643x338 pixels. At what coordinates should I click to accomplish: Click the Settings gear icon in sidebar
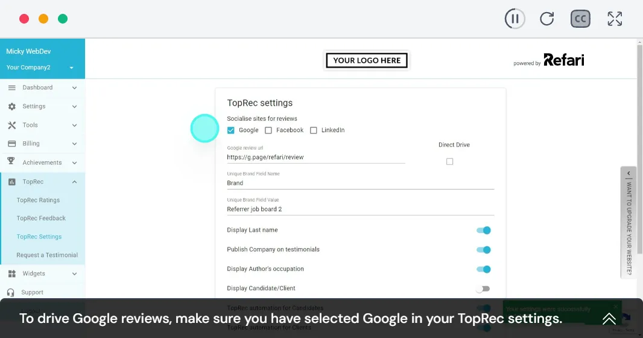click(x=12, y=106)
